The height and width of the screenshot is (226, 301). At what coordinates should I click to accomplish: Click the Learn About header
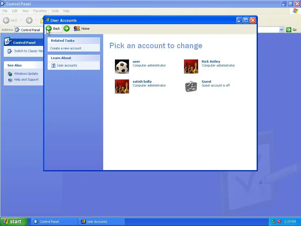pos(74,58)
